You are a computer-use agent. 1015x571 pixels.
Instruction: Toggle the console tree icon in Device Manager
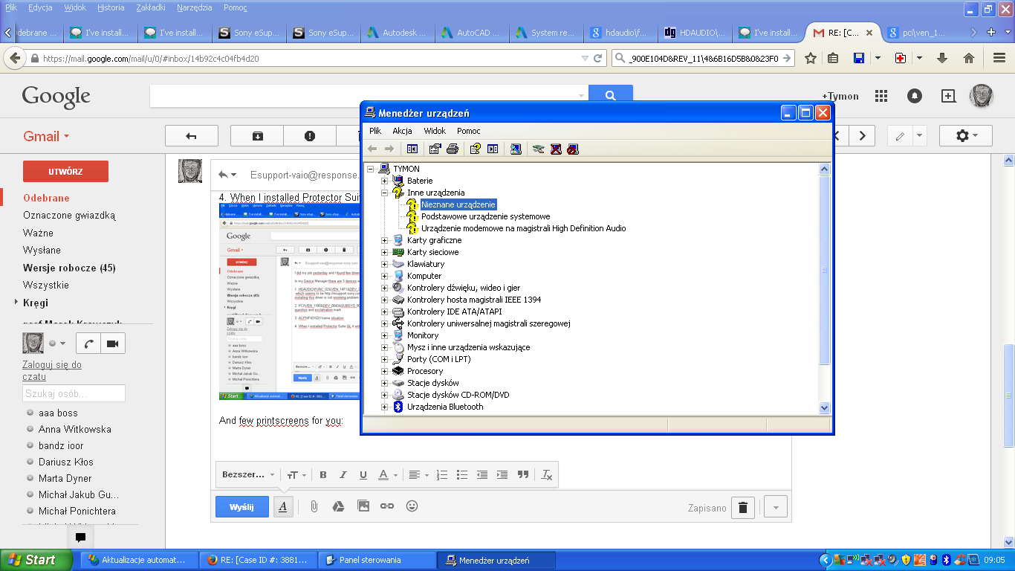(x=412, y=149)
